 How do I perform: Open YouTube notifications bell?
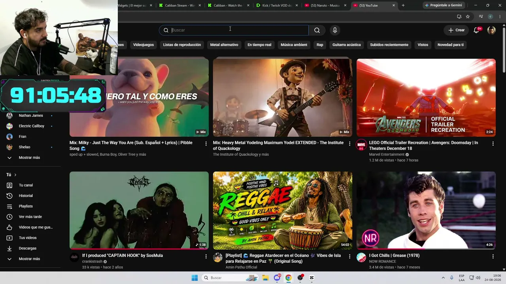[x=476, y=30]
